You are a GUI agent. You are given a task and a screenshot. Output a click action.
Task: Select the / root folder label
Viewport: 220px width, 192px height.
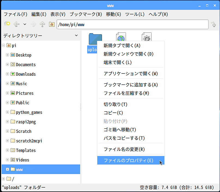click(13, 179)
